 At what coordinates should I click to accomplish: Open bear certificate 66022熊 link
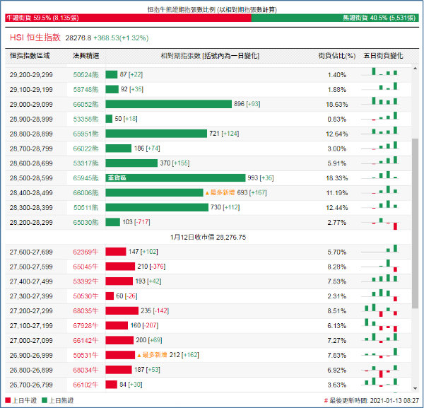tap(86, 148)
